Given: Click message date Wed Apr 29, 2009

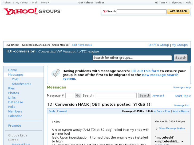Looking at the screenshot, I should [x=170, y=122].
